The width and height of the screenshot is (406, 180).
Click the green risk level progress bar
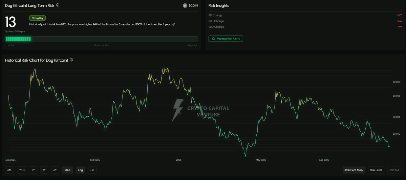point(102,39)
